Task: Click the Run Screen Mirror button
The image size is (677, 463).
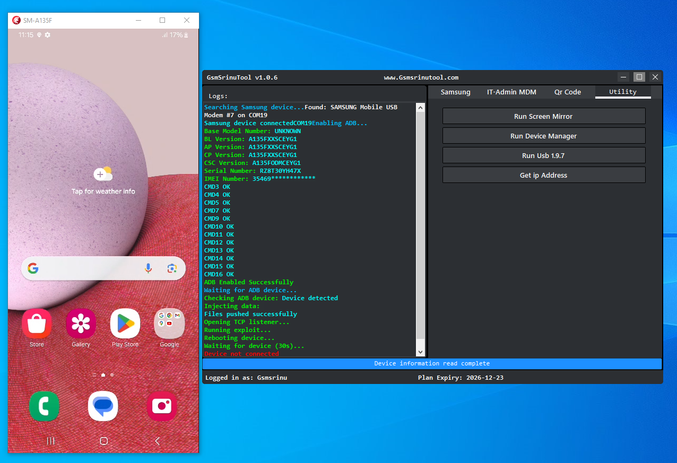Action: click(543, 116)
